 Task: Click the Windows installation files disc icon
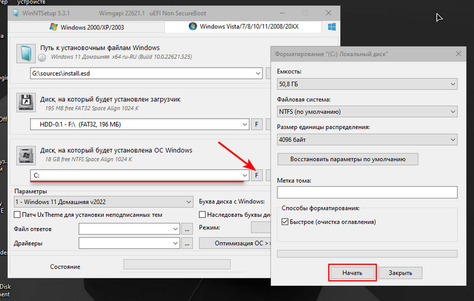point(26,53)
